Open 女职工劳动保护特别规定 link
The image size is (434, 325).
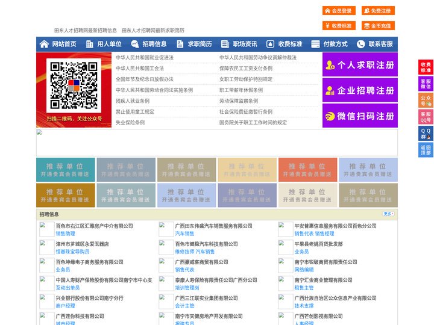pos(246,79)
